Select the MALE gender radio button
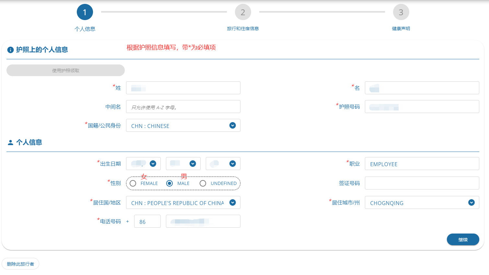 pos(169,183)
